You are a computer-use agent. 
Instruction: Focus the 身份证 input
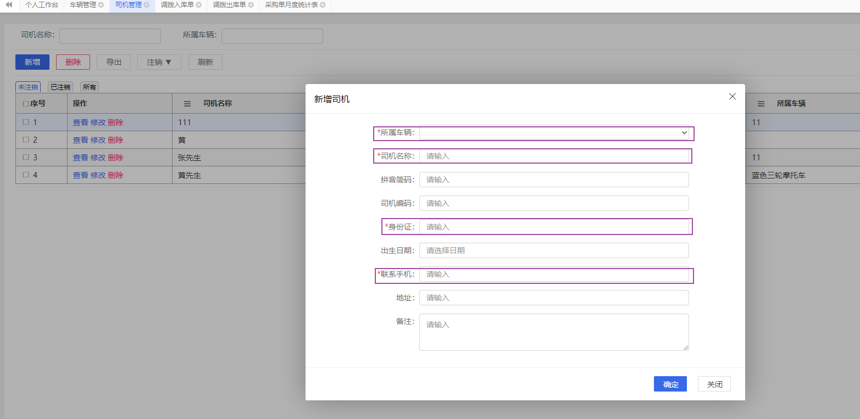click(554, 227)
